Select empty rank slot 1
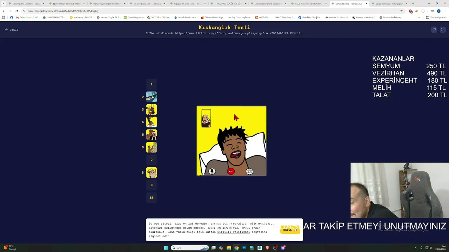The width and height of the screenshot is (449, 252). click(x=152, y=84)
